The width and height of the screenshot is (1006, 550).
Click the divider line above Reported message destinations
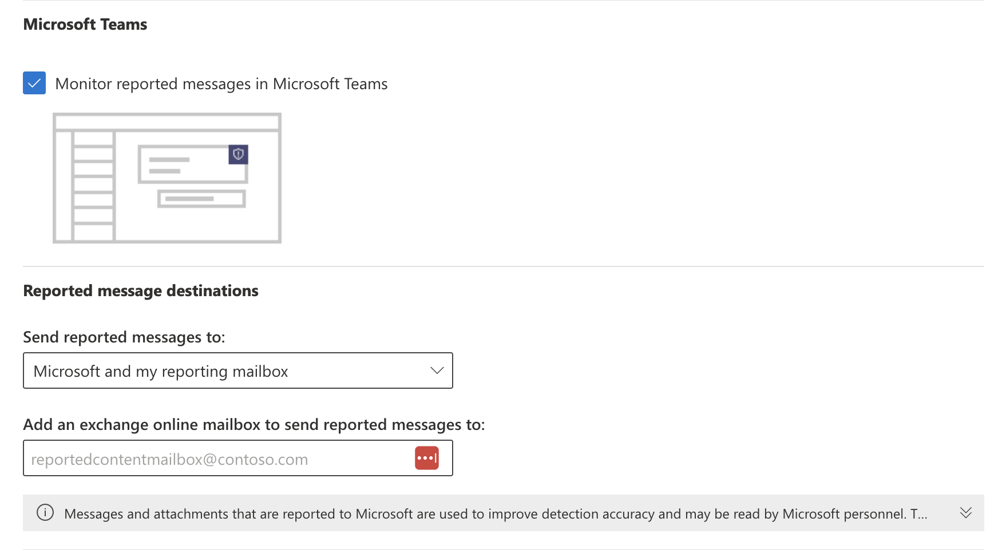pyautogui.click(x=502, y=265)
